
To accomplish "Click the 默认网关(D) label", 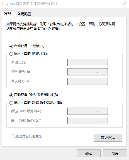I will (20, 81).
